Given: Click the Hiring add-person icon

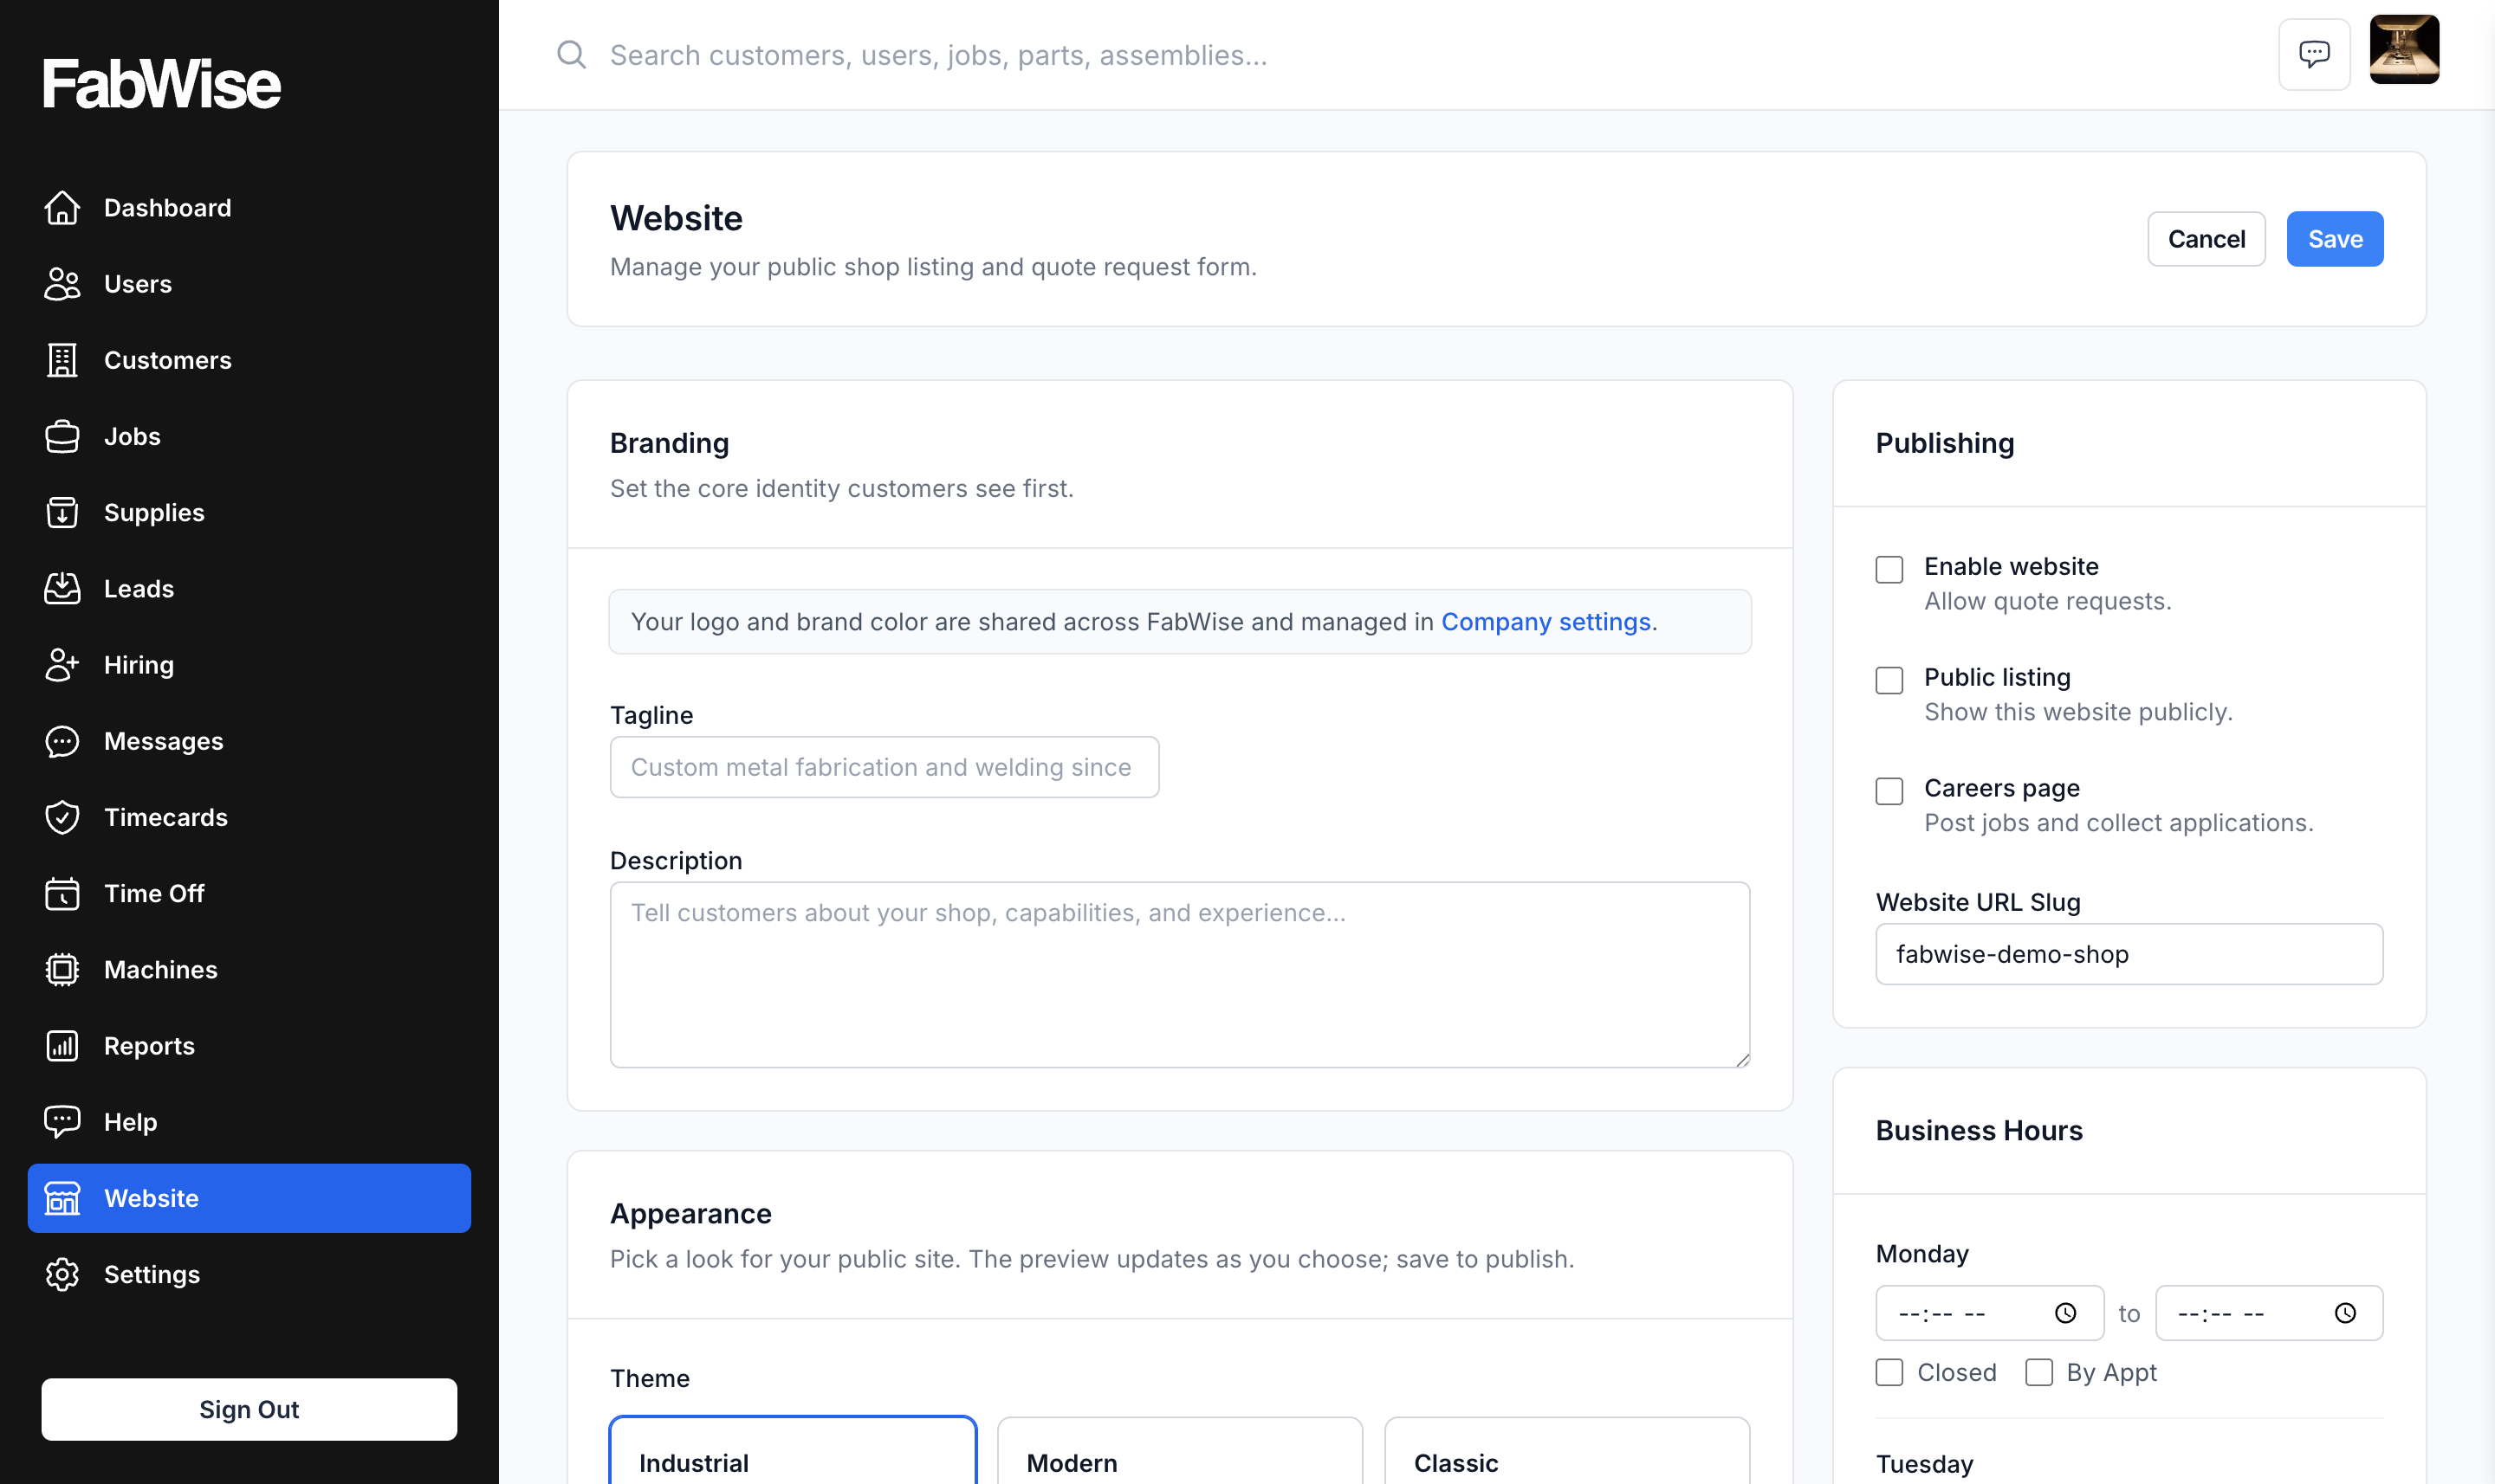Looking at the screenshot, I should click(62, 665).
